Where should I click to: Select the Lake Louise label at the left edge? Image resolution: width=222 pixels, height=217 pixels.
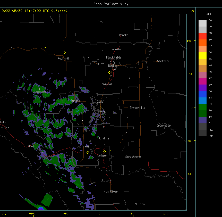pyautogui.click(x=4, y=125)
